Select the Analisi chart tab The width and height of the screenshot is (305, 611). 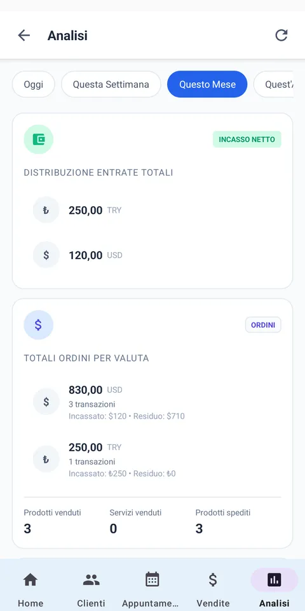point(274,589)
